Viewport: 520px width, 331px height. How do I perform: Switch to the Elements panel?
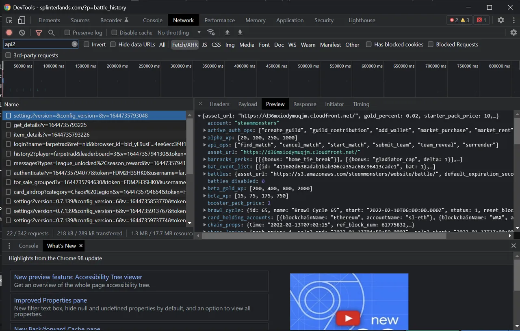(49, 20)
